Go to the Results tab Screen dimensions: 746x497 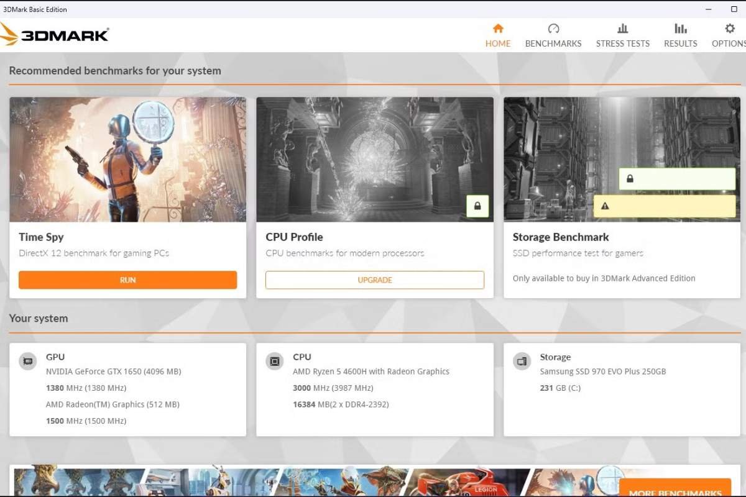click(x=681, y=36)
